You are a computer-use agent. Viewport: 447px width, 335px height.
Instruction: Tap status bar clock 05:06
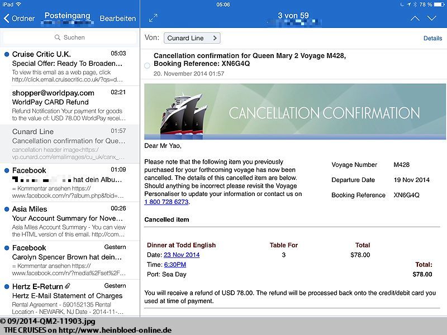click(x=223, y=4)
